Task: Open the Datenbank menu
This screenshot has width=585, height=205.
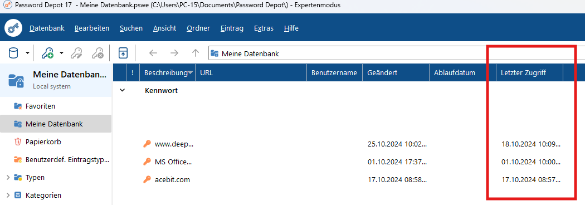Action: 47,28
